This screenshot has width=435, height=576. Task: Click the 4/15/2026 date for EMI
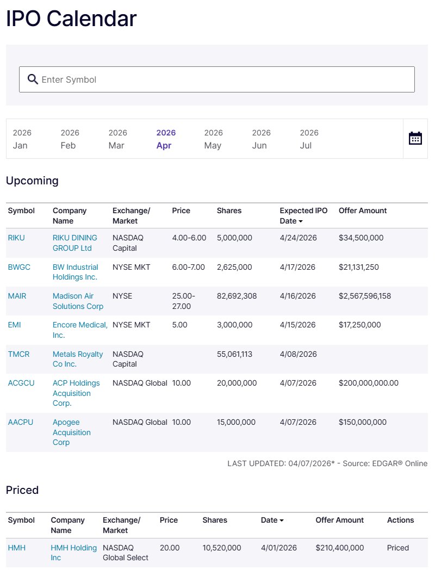[297, 325]
